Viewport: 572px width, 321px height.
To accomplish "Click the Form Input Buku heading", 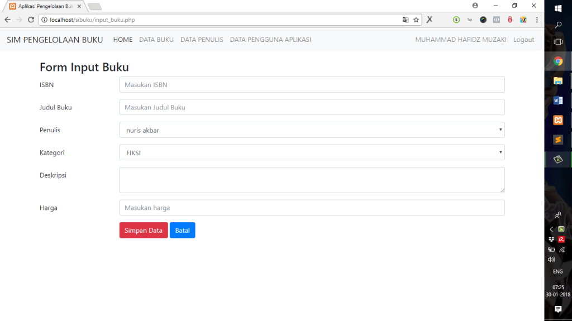I will [x=84, y=67].
